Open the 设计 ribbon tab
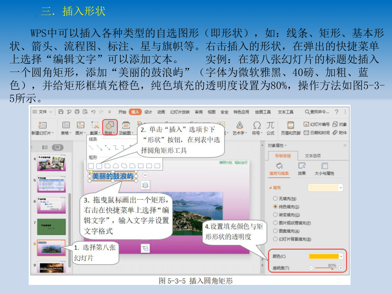392x294 pixels. [x=148, y=112]
